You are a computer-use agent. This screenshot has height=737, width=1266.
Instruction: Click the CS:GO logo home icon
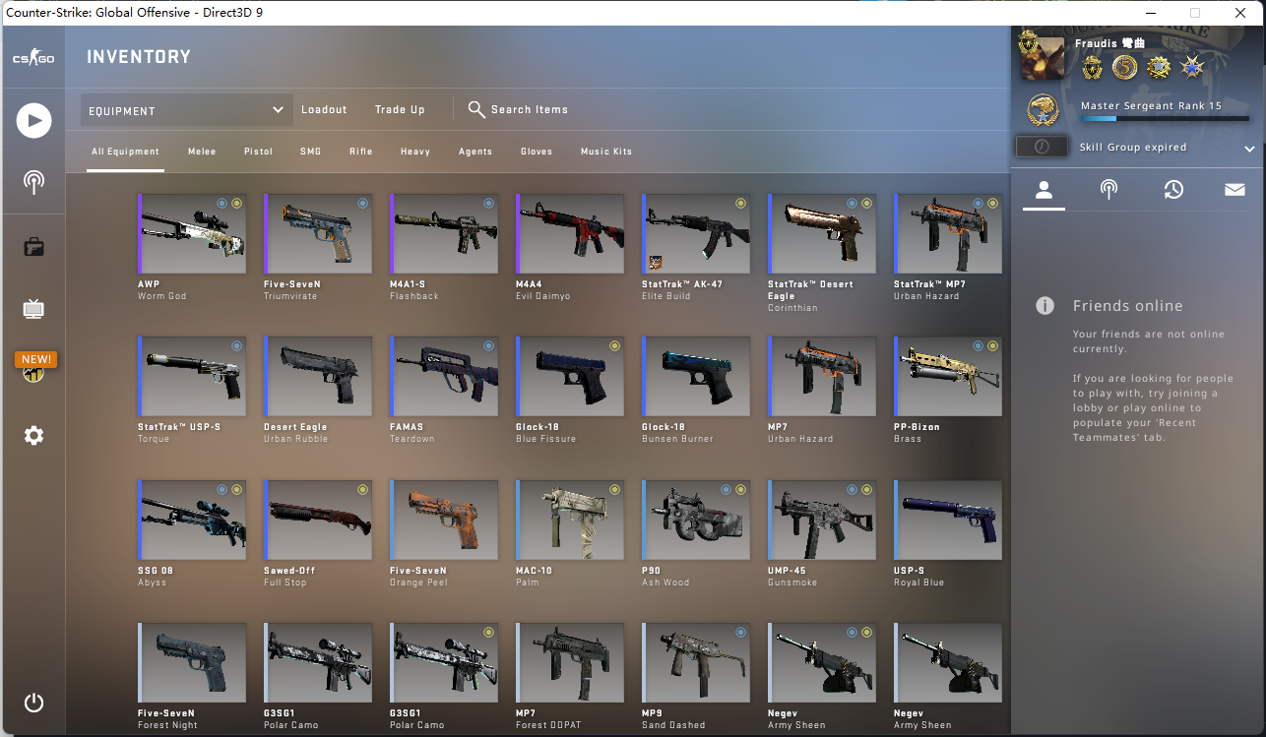tap(33, 59)
